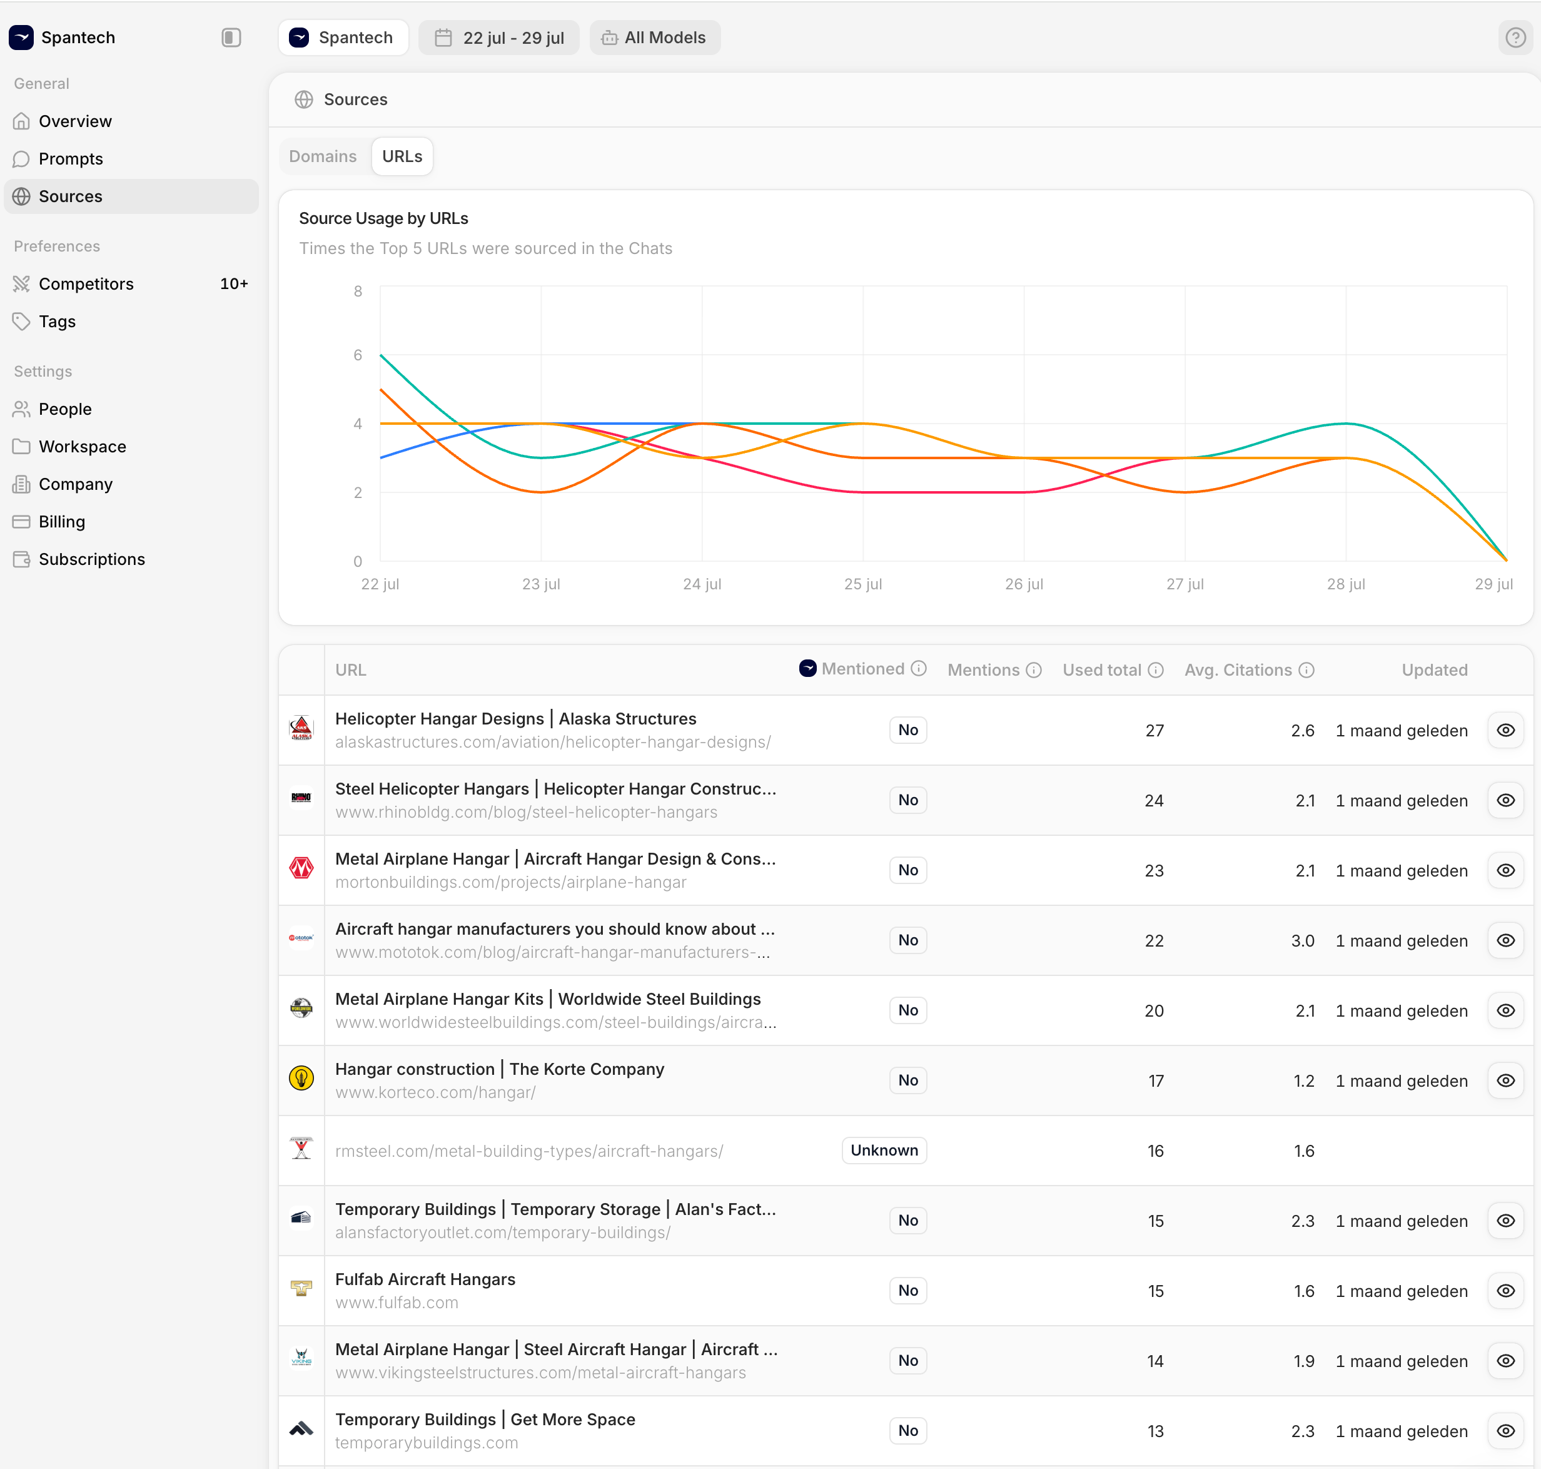Image resolution: width=1541 pixels, height=1469 pixels.
Task: Click the Avg. Citations info icon
Action: point(1306,670)
